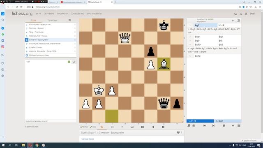Open the analysis hamburger menu

pyautogui.click(x=239, y=125)
